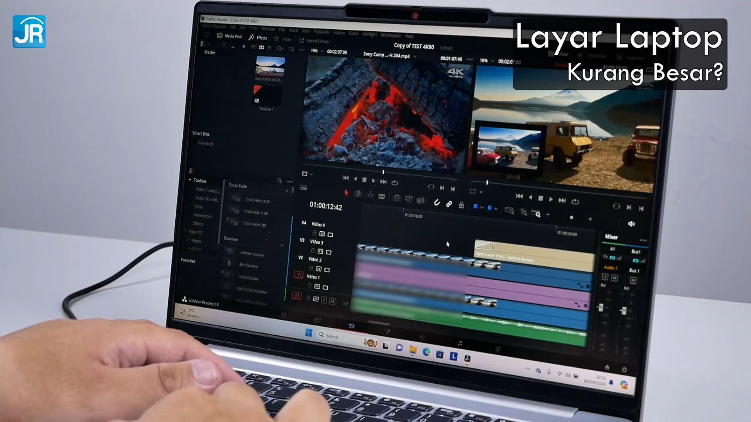Mute the Audio 1 track in the Mixer
Screen dimensions: 751x422
coord(614,278)
